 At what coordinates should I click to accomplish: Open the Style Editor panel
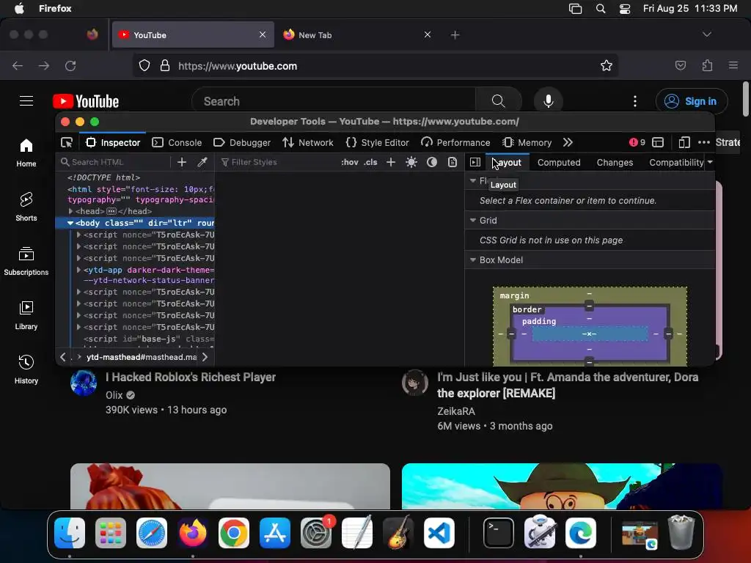(x=378, y=143)
